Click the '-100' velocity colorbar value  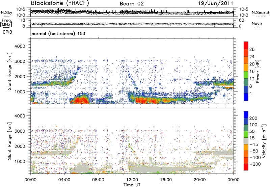tap(255, 157)
